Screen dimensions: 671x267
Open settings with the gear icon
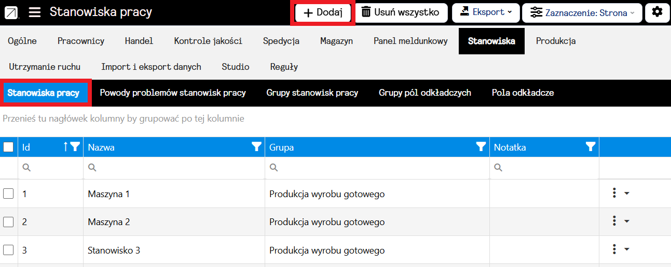coord(657,12)
